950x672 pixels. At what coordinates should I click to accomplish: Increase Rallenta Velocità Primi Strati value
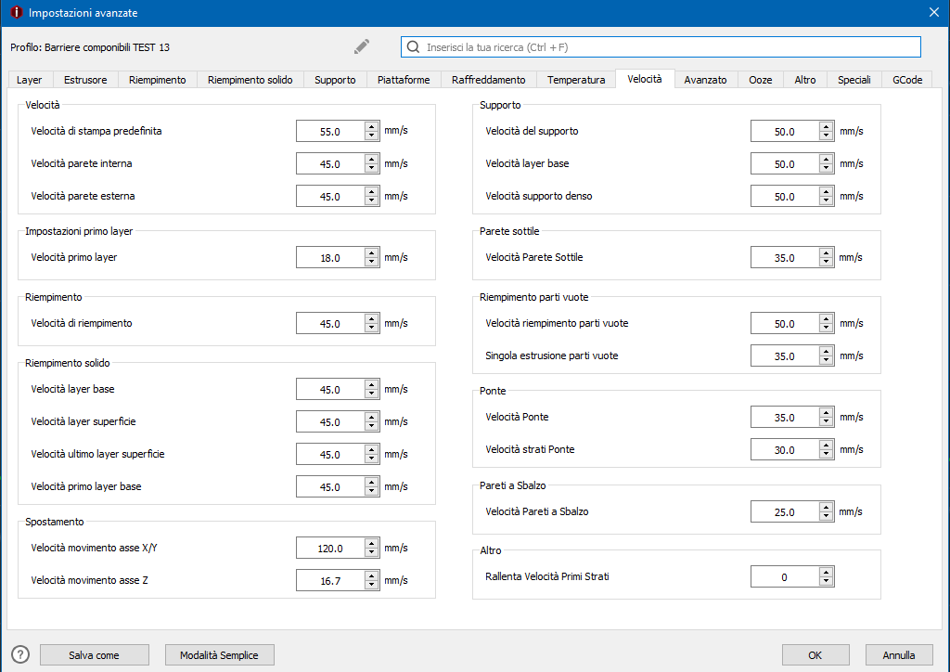point(826,572)
